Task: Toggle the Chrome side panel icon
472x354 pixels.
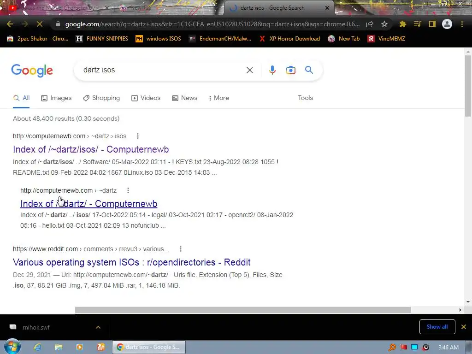Action: coord(432,24)
